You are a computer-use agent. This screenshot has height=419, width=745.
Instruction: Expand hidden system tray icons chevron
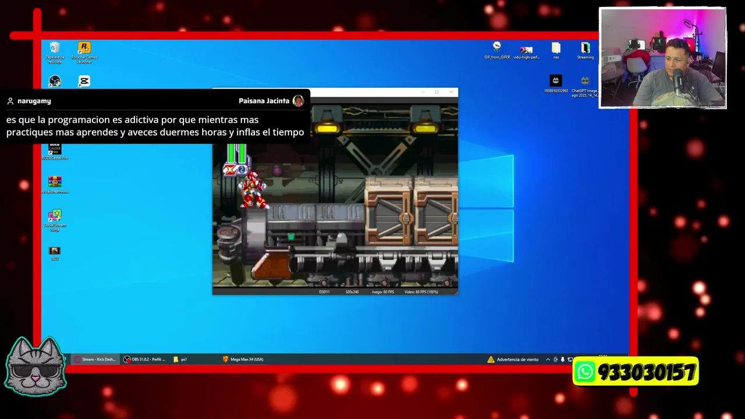[548, 359]
